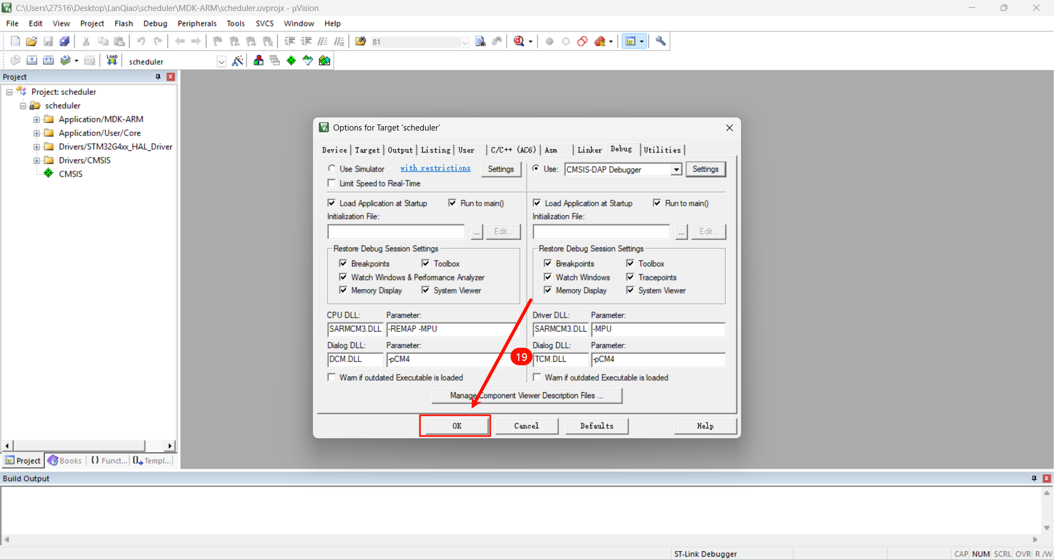This screenshot has height=560, width=1054.
Task: Switch to the Utilities tab
Action: pyautogui.click(x=662, y=150)
